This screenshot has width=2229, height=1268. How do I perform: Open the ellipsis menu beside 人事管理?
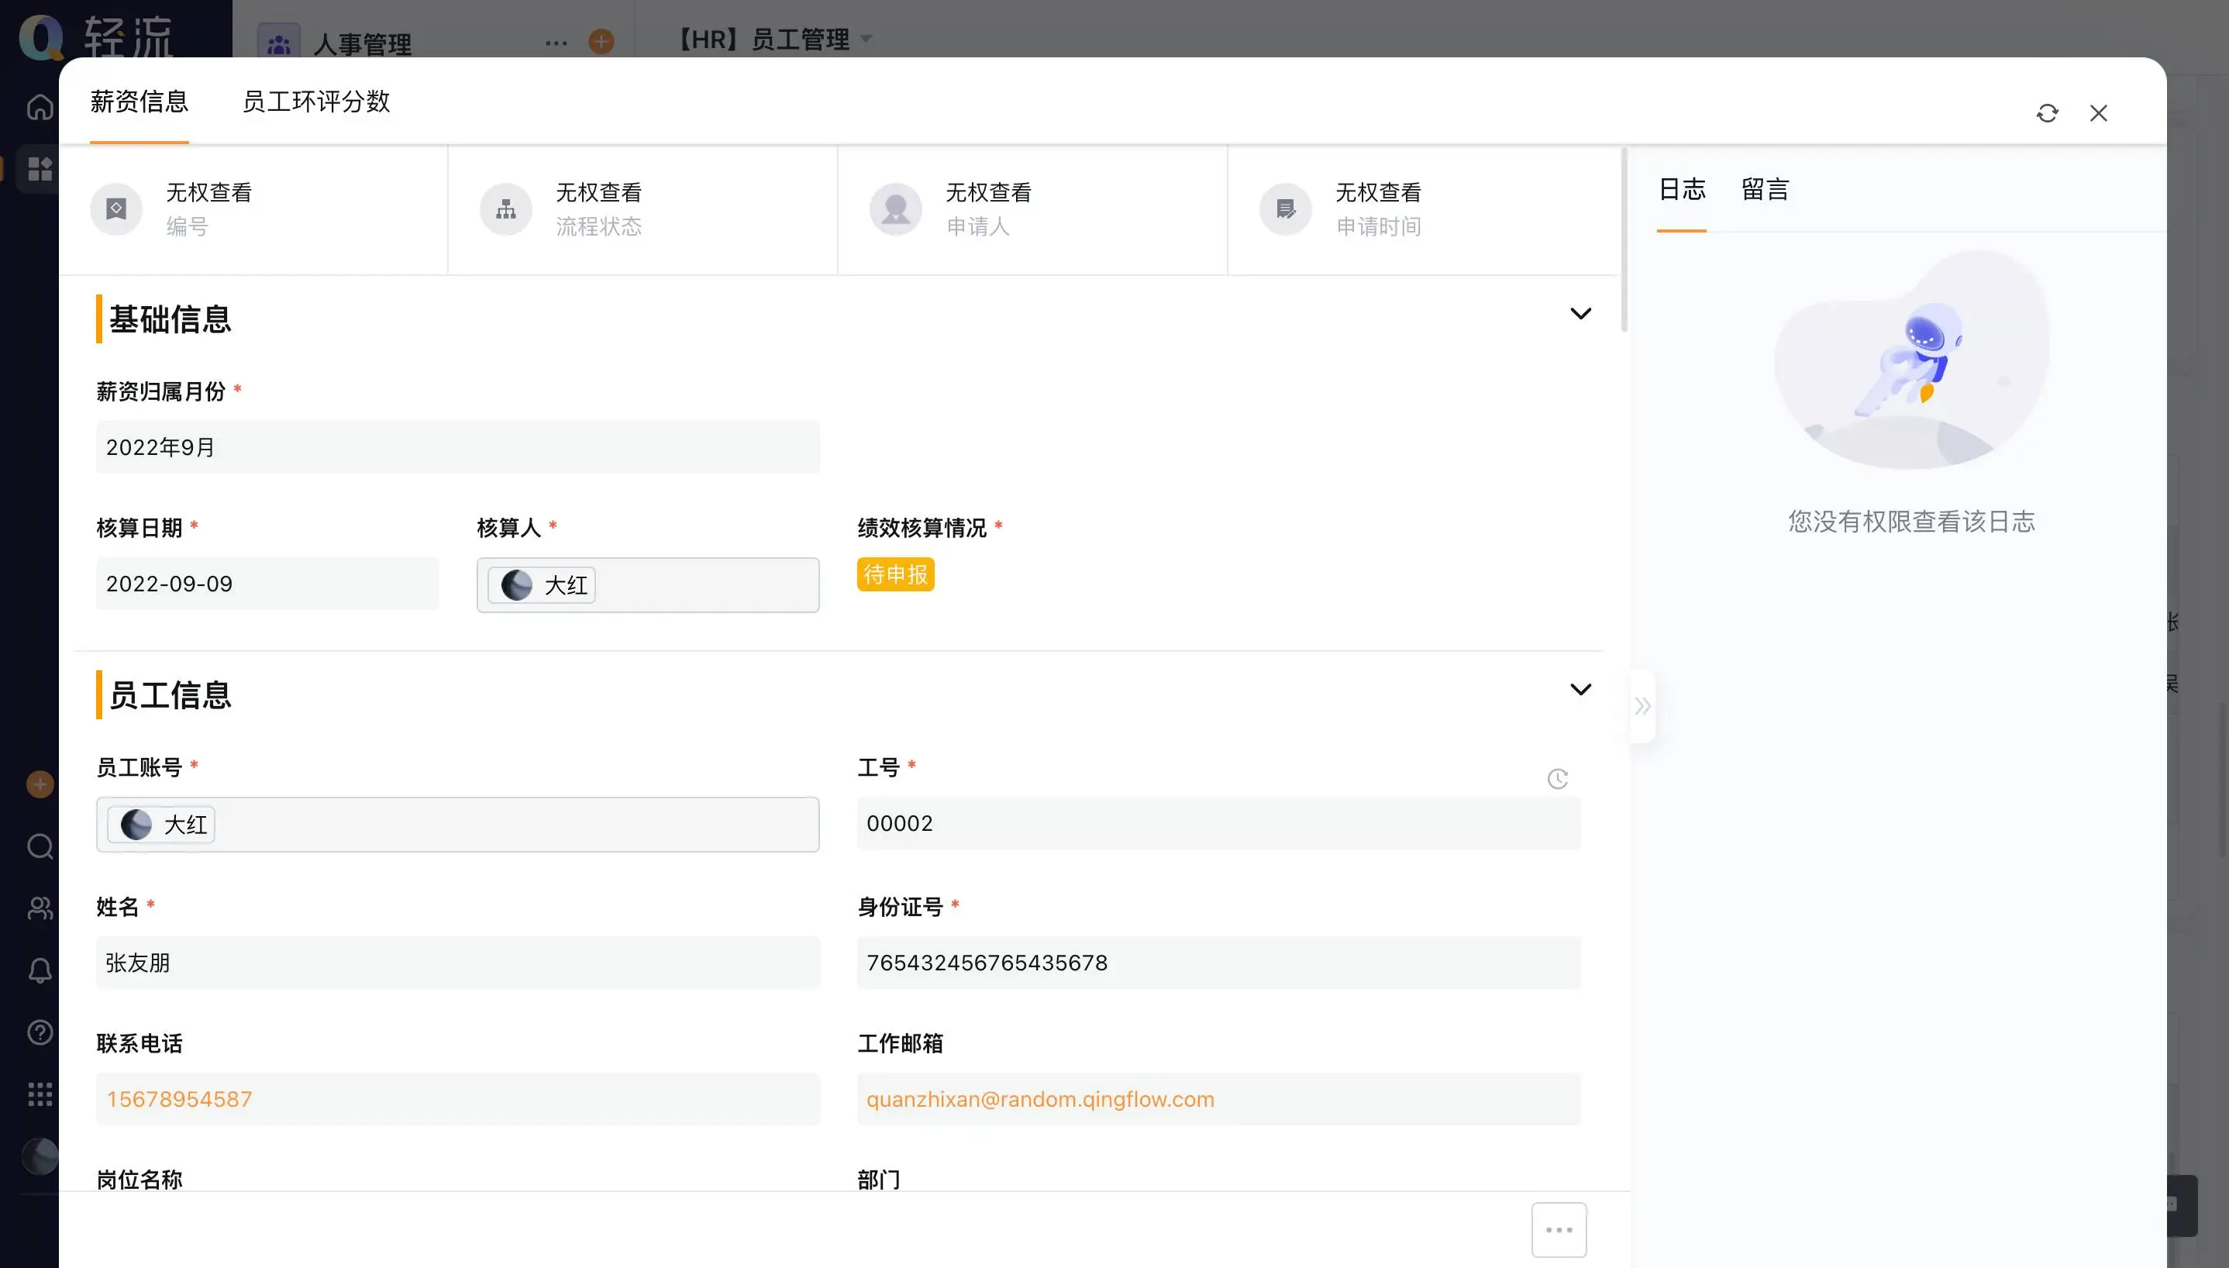tap(556, 42)
